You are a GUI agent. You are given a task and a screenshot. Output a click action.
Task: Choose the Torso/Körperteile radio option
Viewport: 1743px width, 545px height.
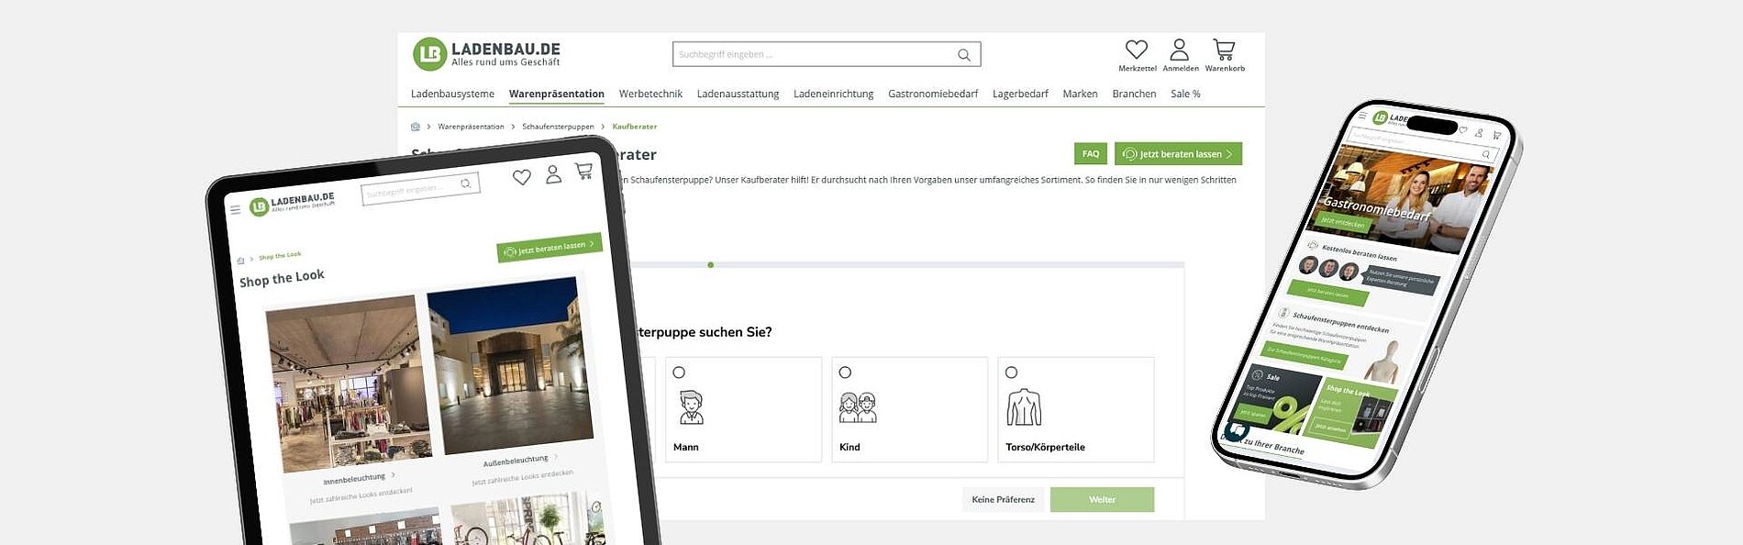coord(1011,373)
